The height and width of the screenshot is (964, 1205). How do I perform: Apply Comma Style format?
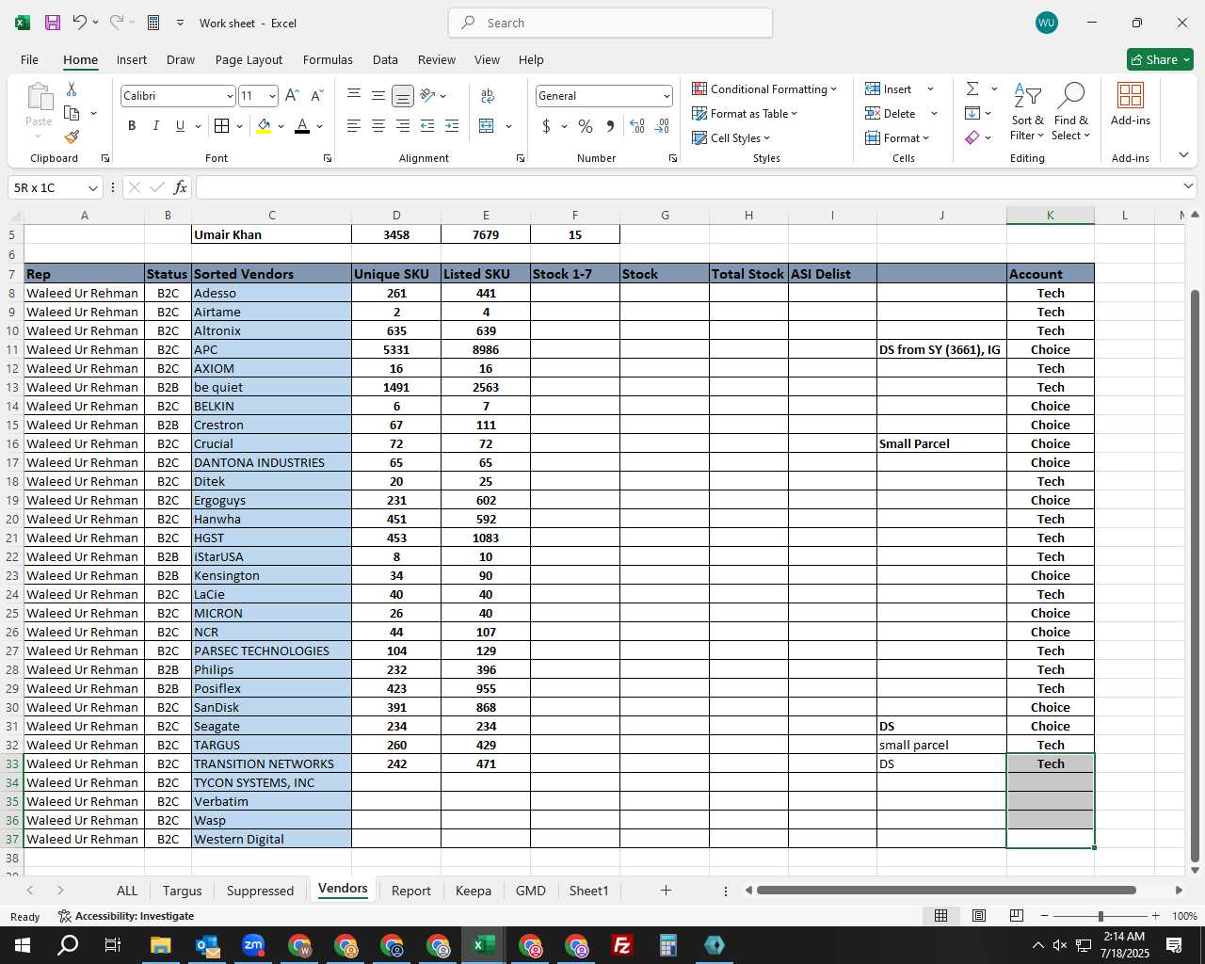[x=611, y=126]
